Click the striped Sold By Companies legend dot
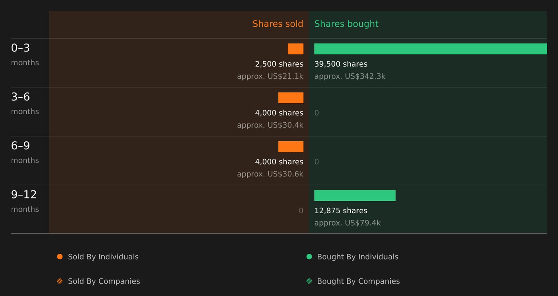Image resolution: width=558 pixels, height=296 pixels. [x=60, y=281]
